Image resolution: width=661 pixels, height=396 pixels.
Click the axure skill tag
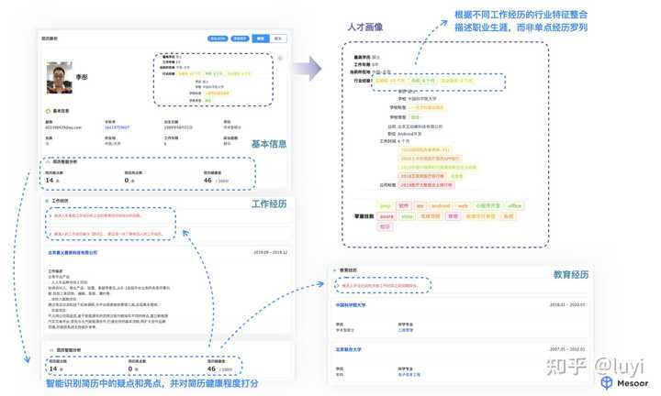pos(387,216)
